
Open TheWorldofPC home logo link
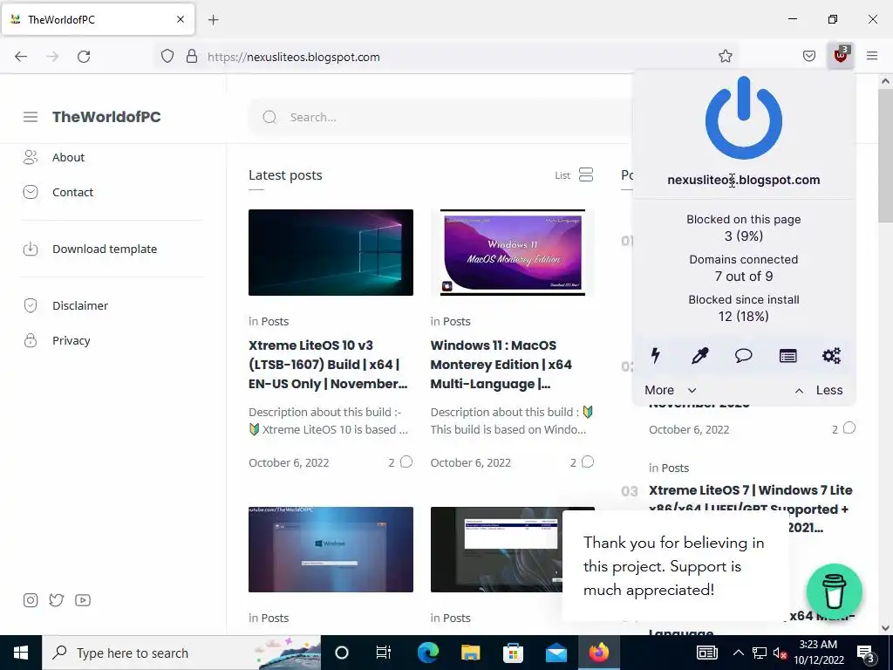coord(106,117)
